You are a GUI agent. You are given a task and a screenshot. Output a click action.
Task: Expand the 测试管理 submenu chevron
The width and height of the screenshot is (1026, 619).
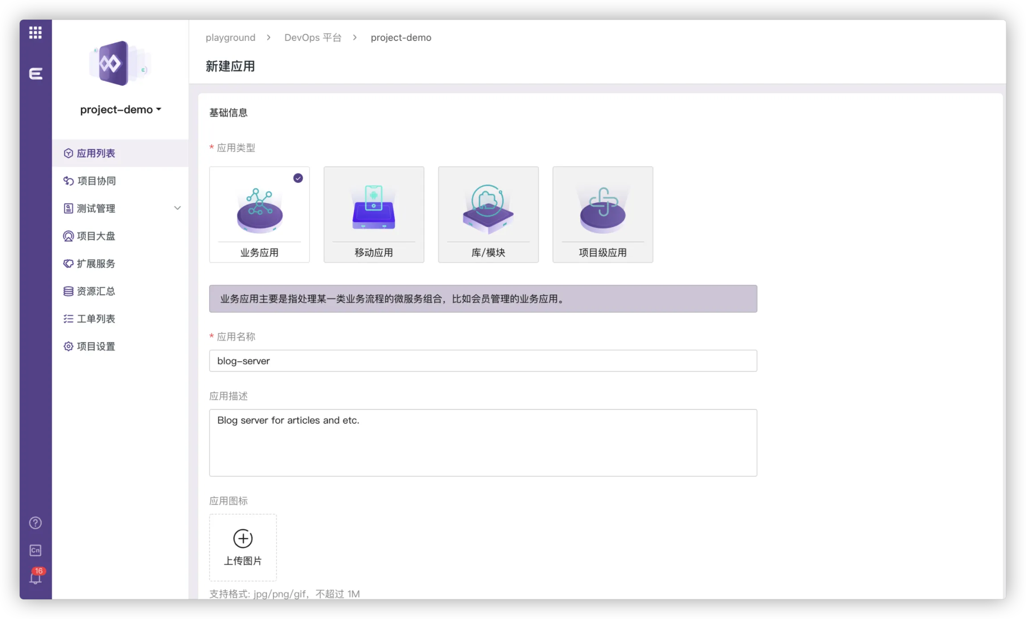177,208
